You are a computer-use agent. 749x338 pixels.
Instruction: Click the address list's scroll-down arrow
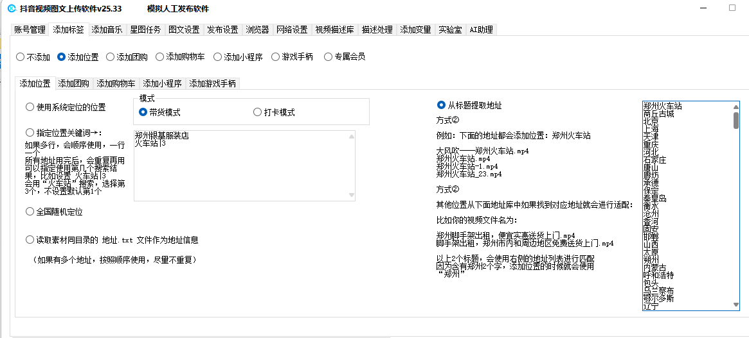pyautogui.click(x=735, y=305)
